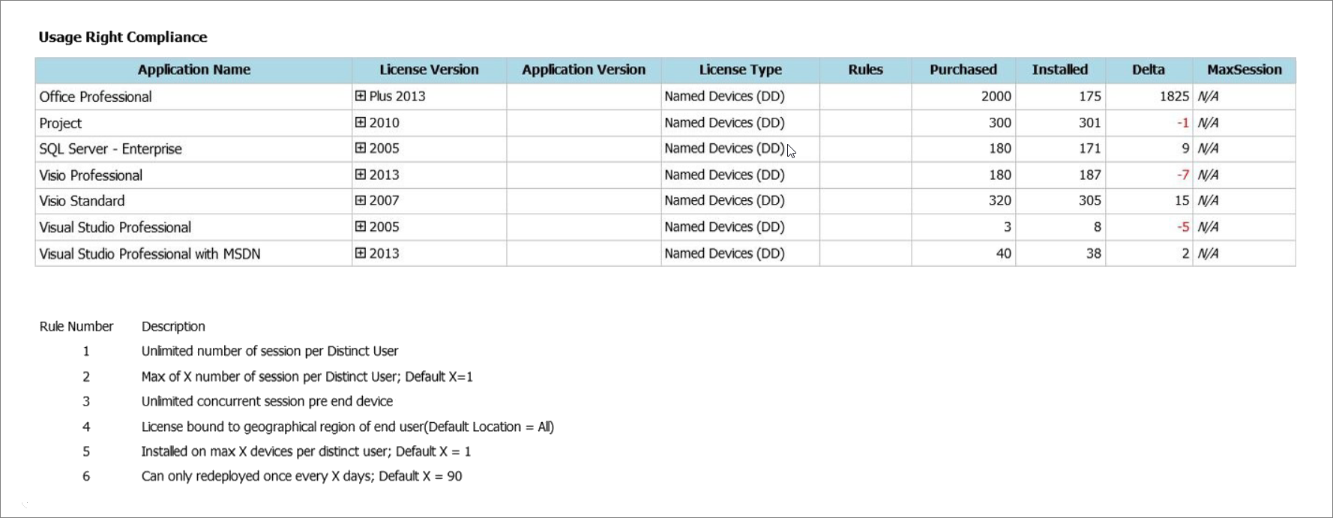This screenshot has width=1333, height=518.
Task: Click rule 3 unlimited concurrent session description
Action: pyautogui.click(x=267, y=401)
